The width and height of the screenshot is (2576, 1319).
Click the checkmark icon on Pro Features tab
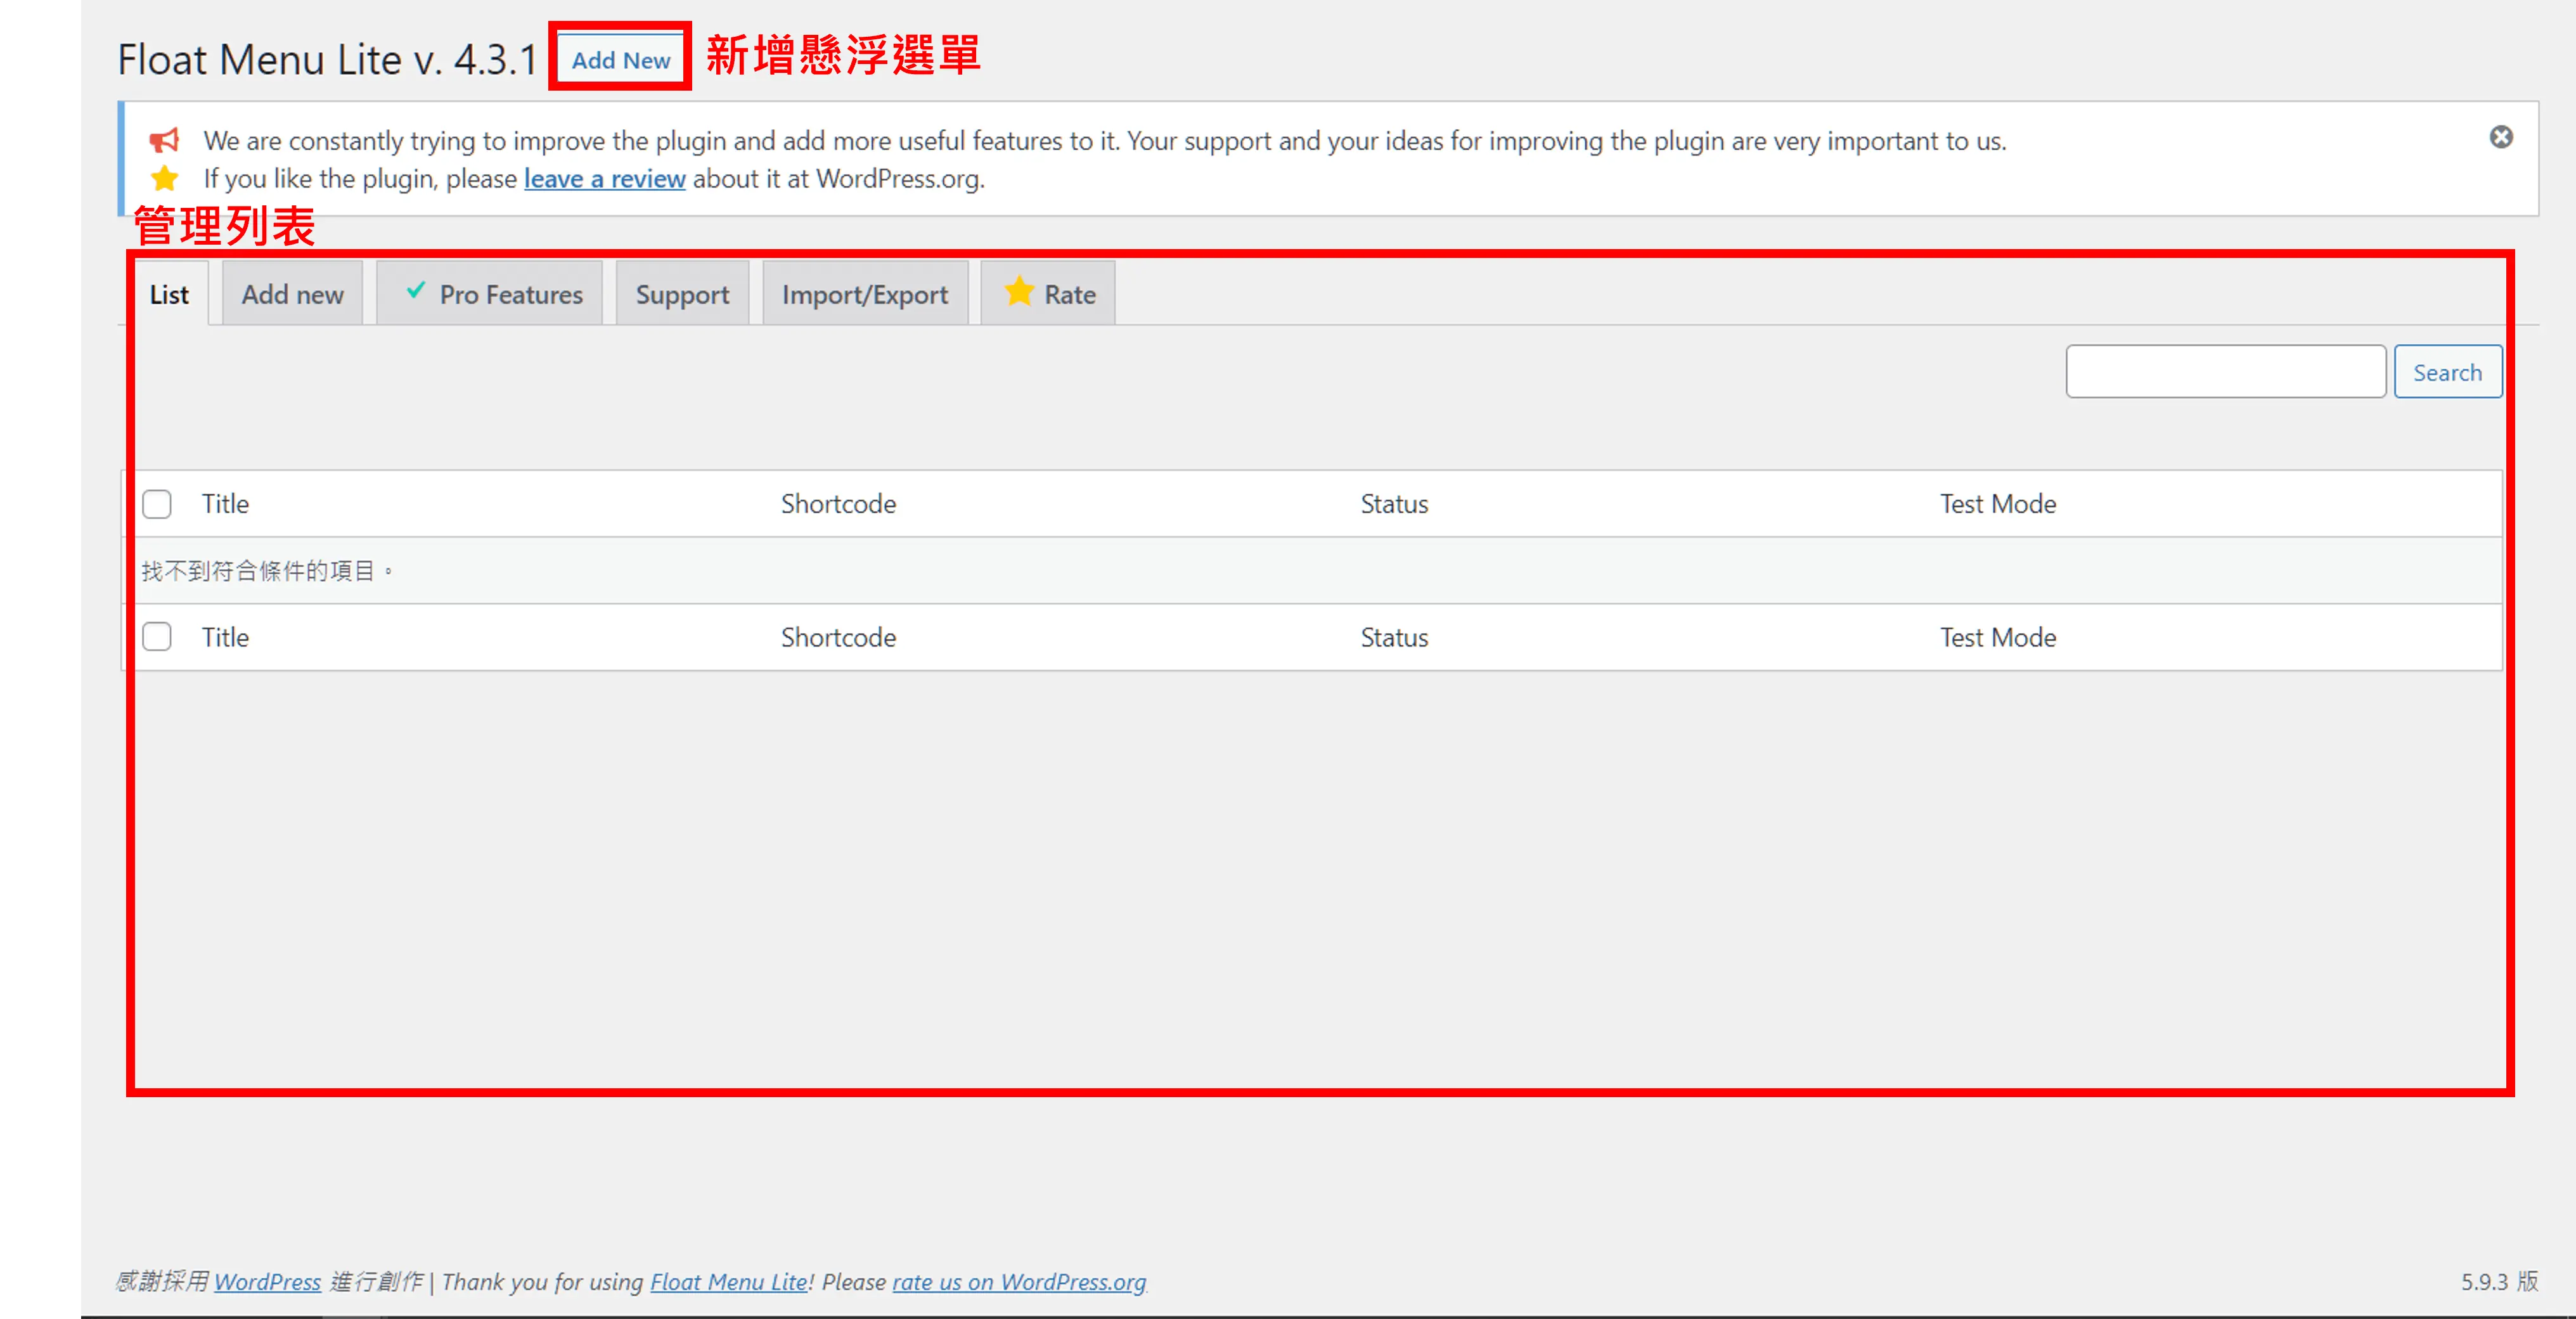tap(416, 290)
